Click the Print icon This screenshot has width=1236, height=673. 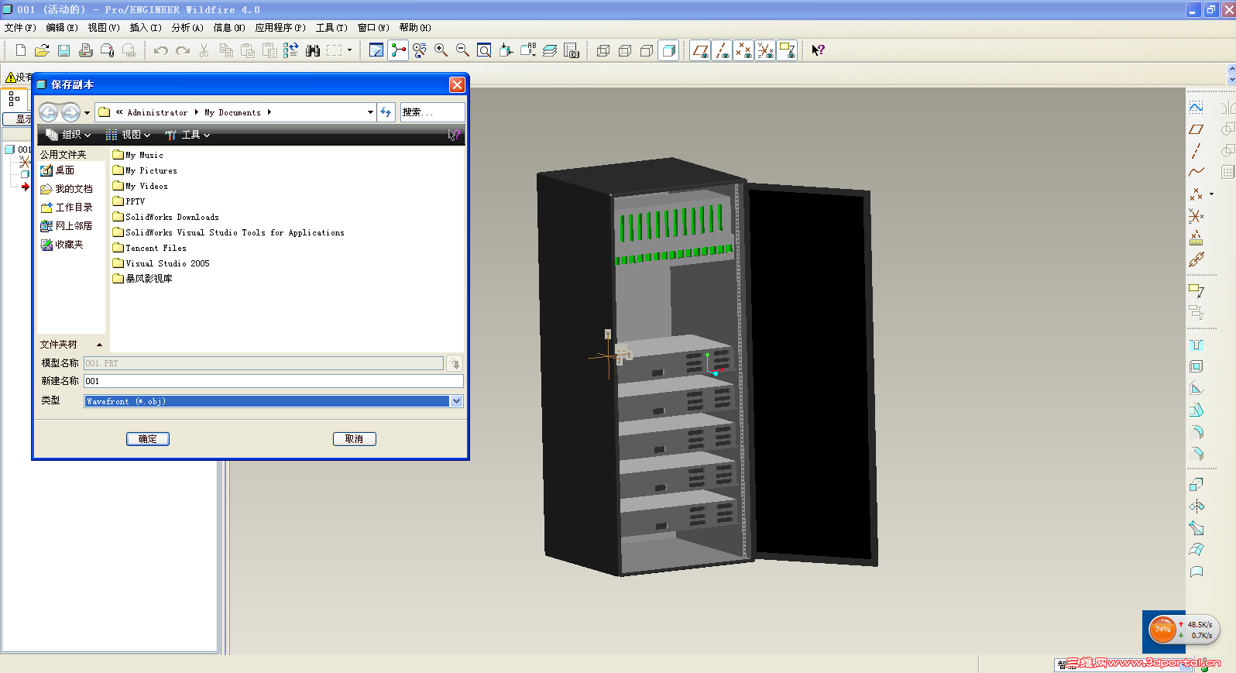(x=85, y=50)
